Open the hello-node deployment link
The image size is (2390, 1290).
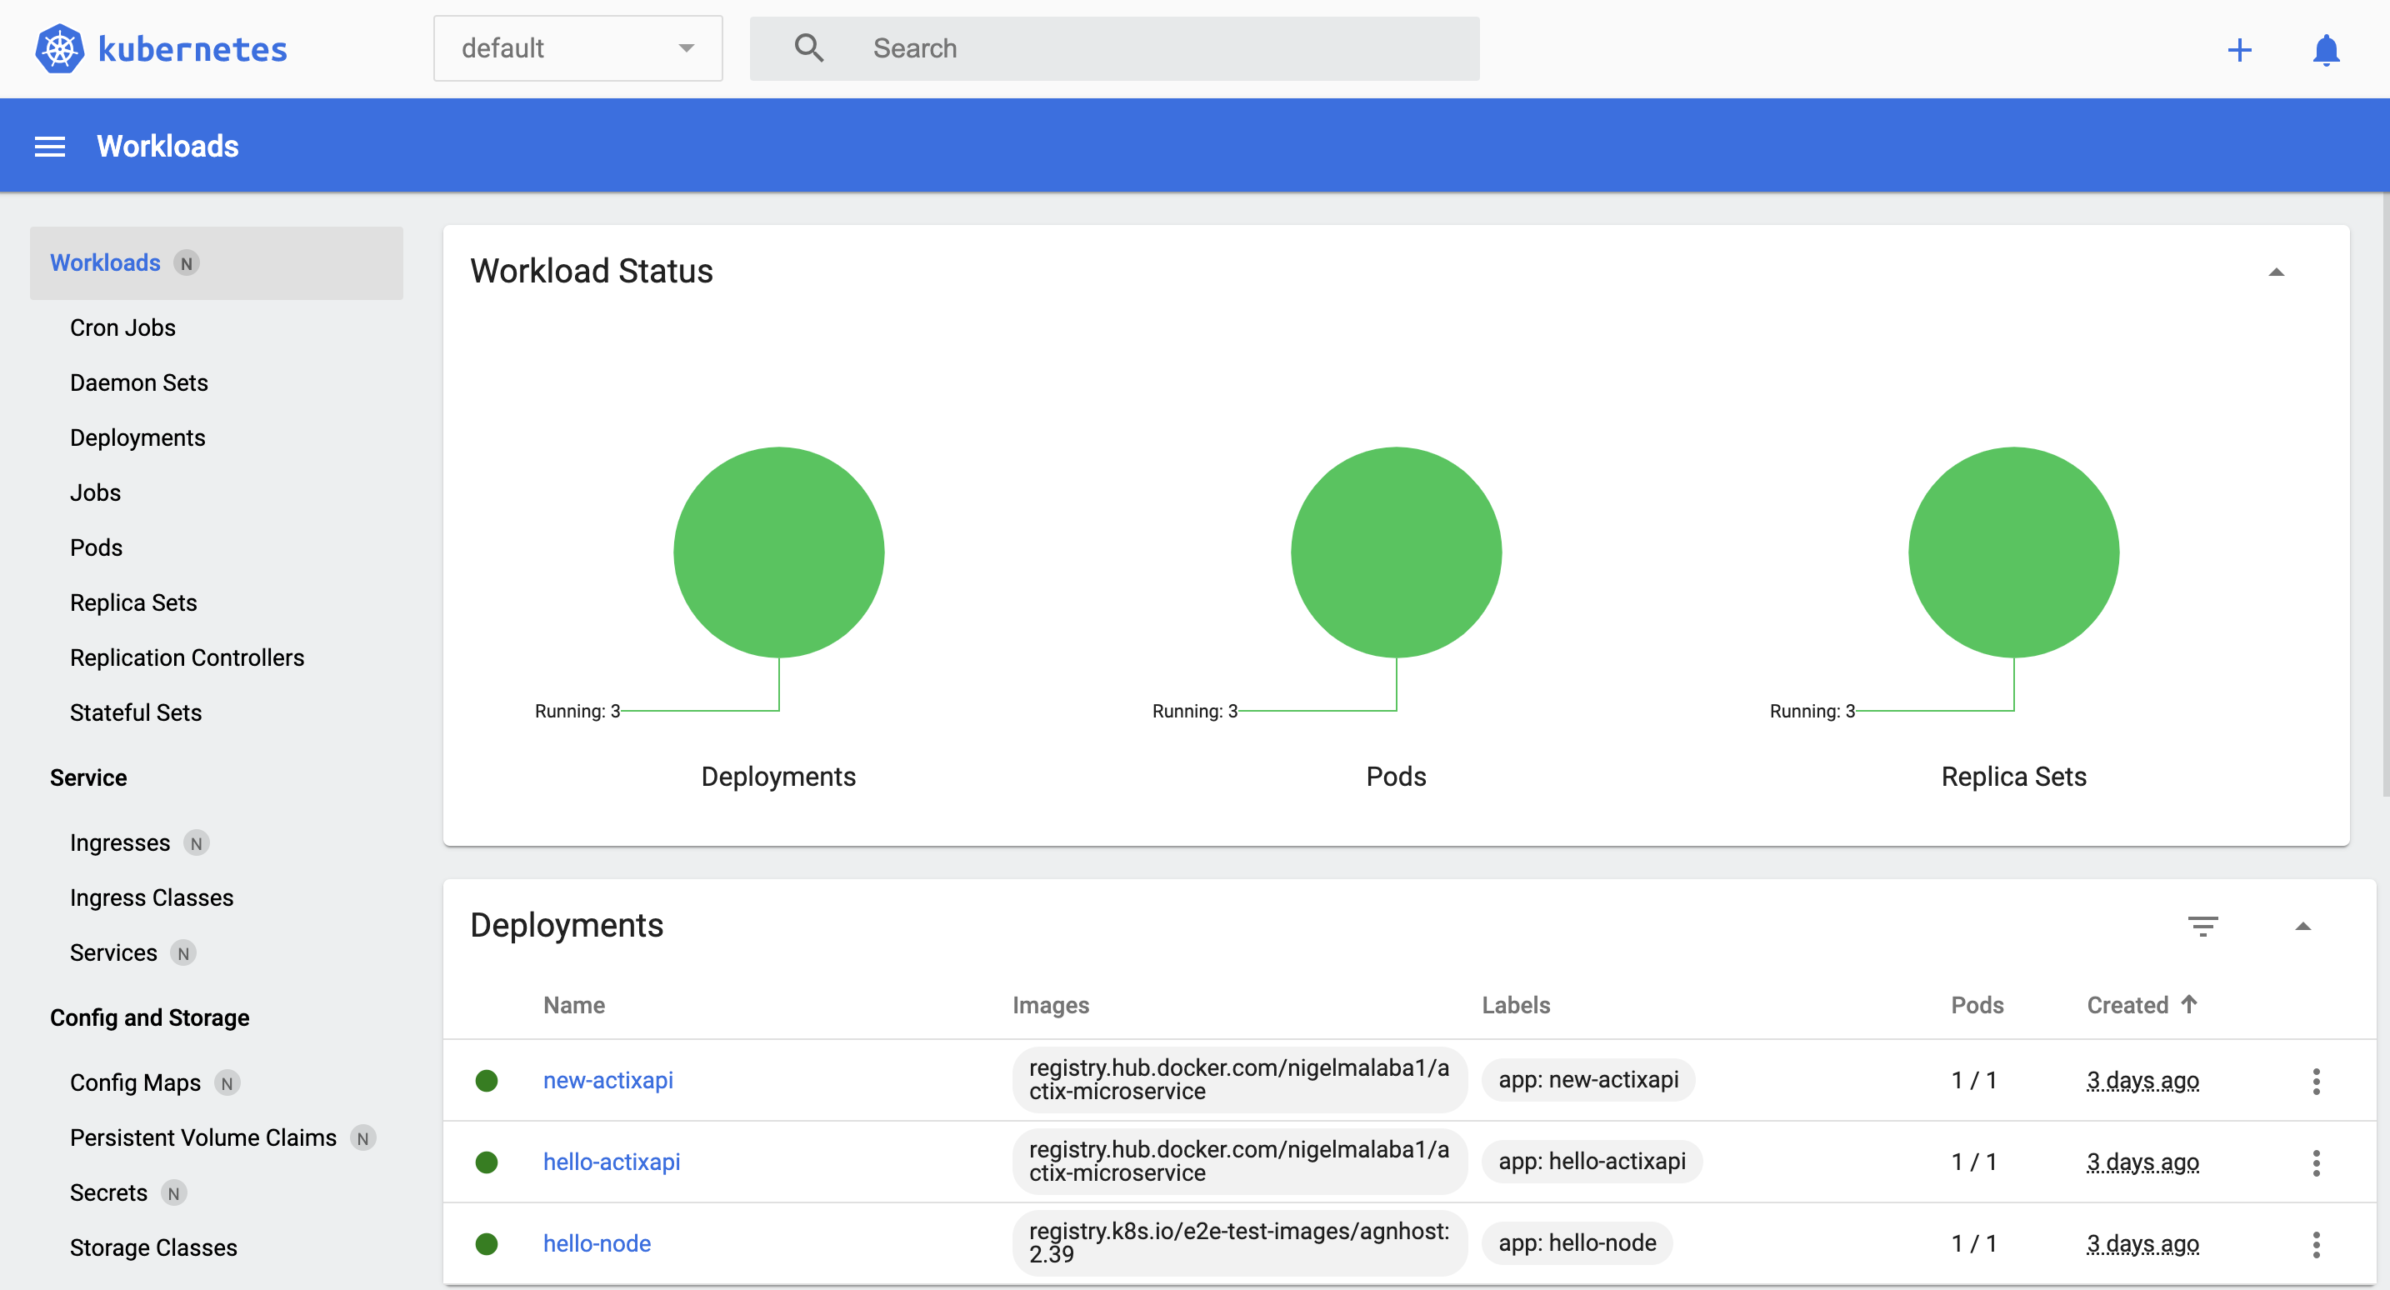[x=597, y=1242]
